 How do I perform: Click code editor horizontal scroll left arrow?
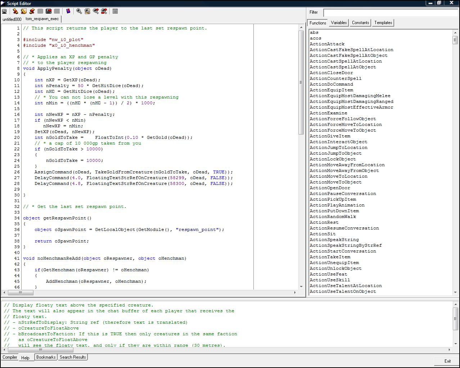tap(4, 292)
